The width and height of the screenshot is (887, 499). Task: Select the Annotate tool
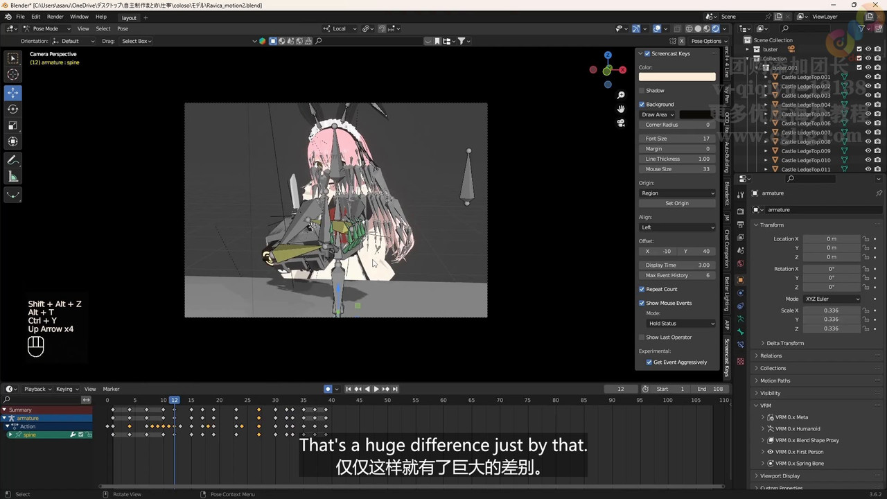(13, 160)
